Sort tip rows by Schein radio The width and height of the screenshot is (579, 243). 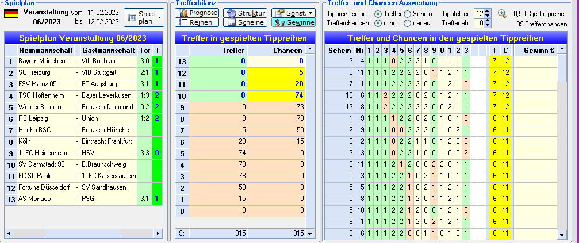[407, 14]
